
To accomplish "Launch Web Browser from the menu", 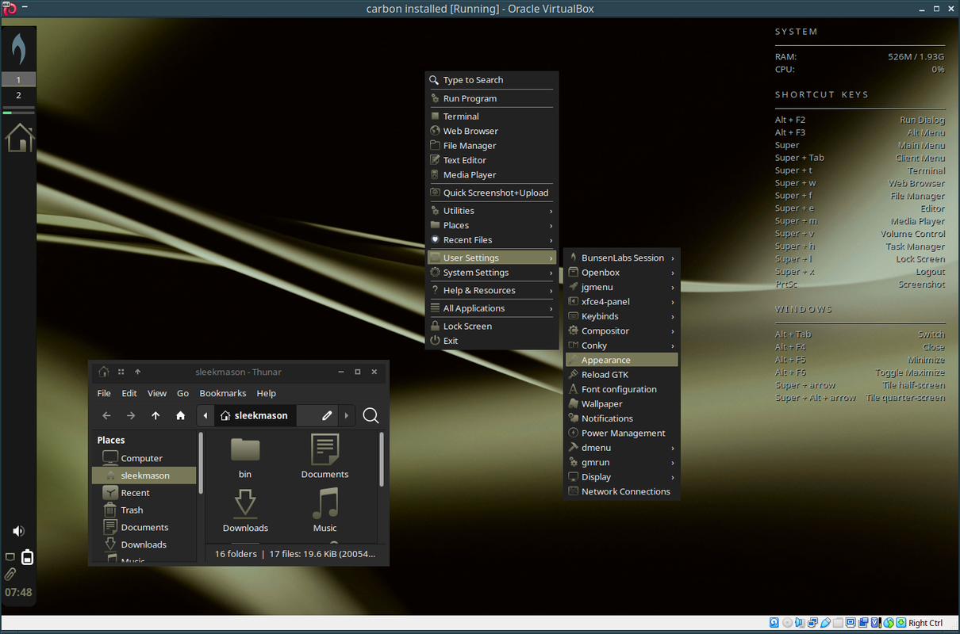I will tap(491, 132).
